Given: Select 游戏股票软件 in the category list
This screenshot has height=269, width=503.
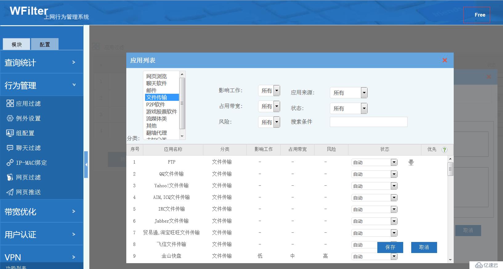Looking at the screenshot, I should coord(162,112).
